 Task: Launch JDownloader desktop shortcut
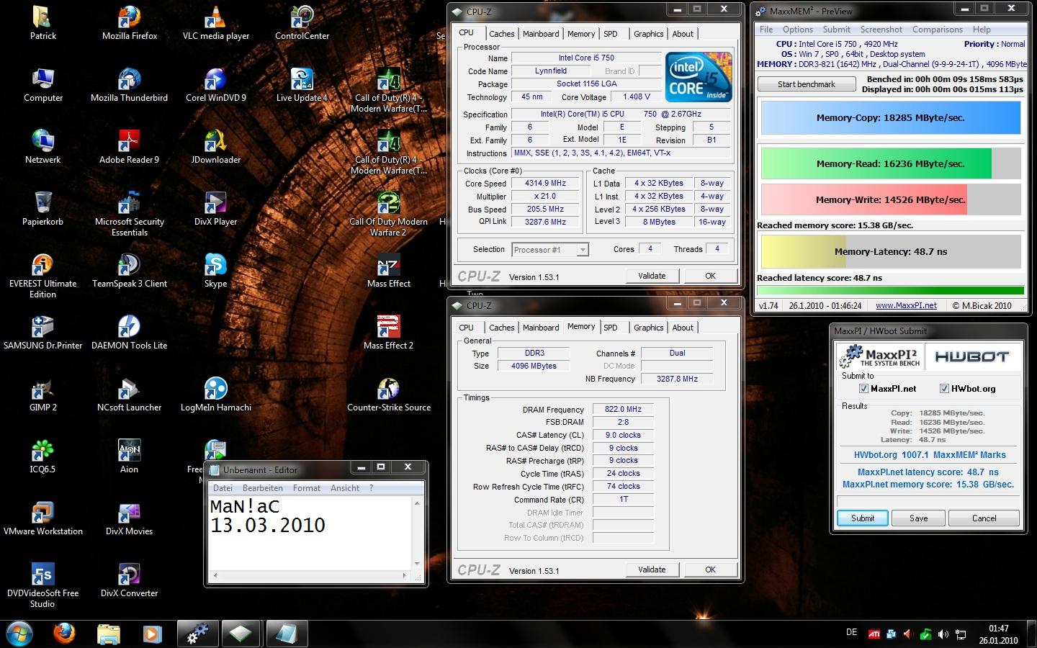click(215, 147)
